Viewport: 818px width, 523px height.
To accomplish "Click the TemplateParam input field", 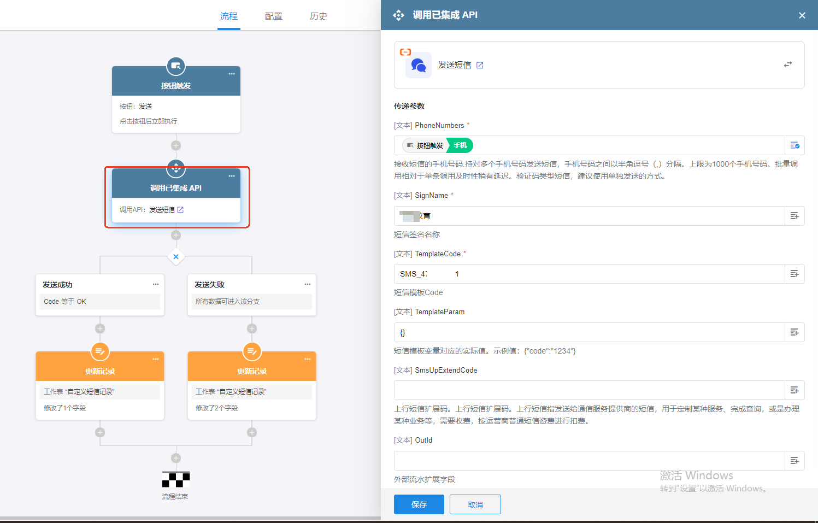I will (x=589, y=332).
